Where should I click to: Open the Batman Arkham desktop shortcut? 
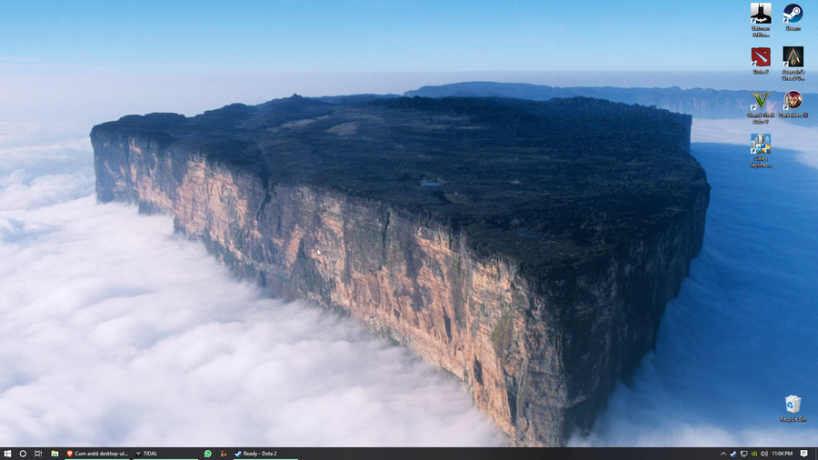[x=761, y=15]
